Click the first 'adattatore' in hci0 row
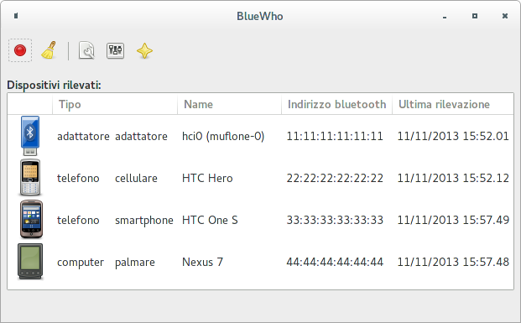The width and height of the screenshot is (521, 323). [x=83, y=136]
